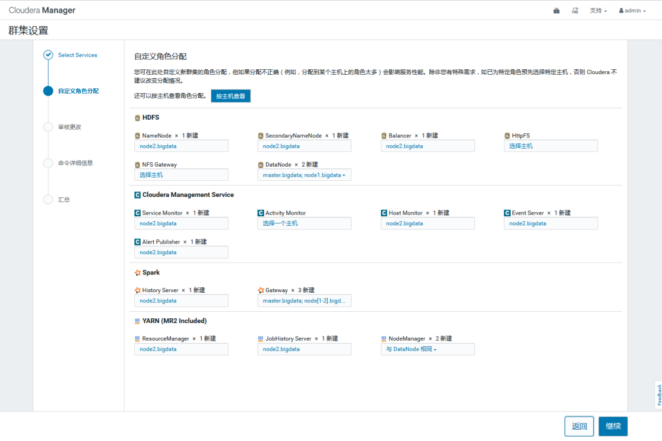
Task: Click the Spark star icon in section header
Action: pos(137,272)
